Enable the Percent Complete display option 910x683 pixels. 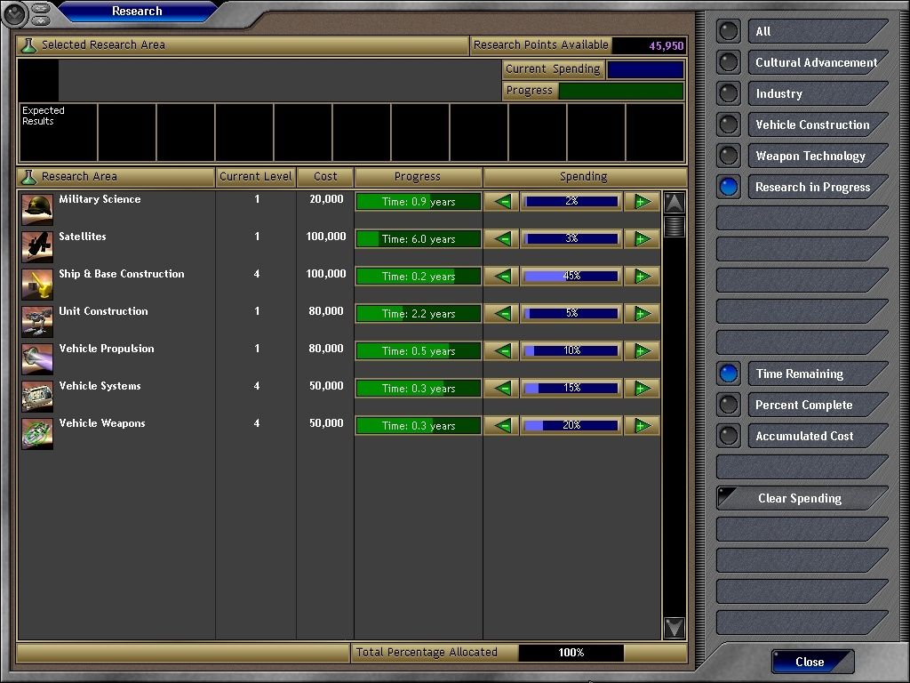coord(729,406)
